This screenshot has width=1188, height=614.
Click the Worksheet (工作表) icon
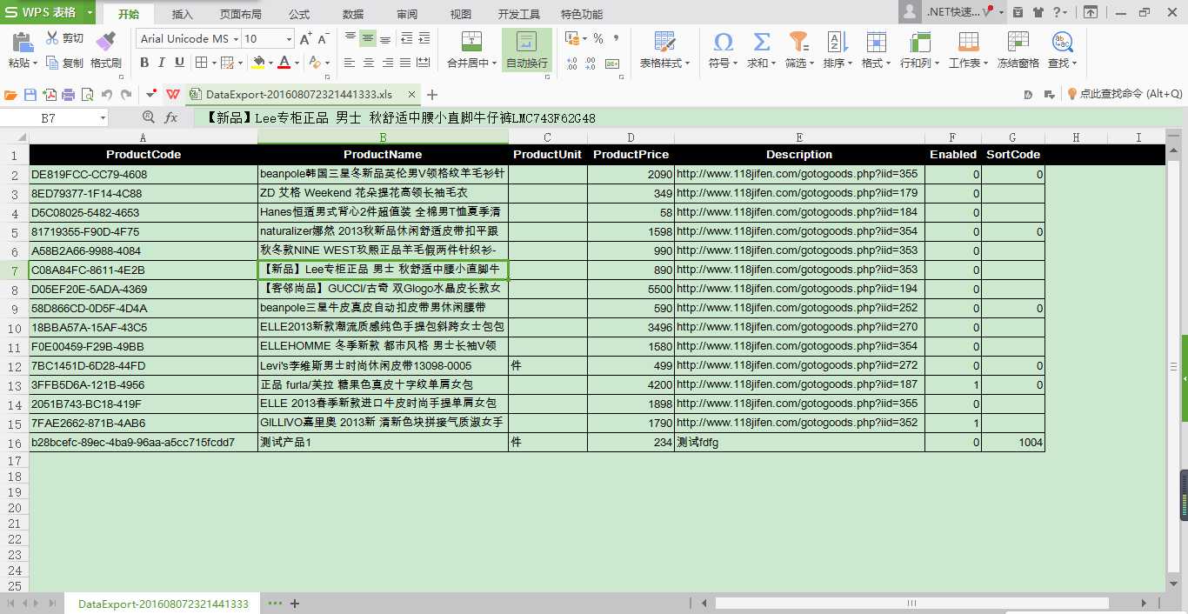[x=968, y=42]
